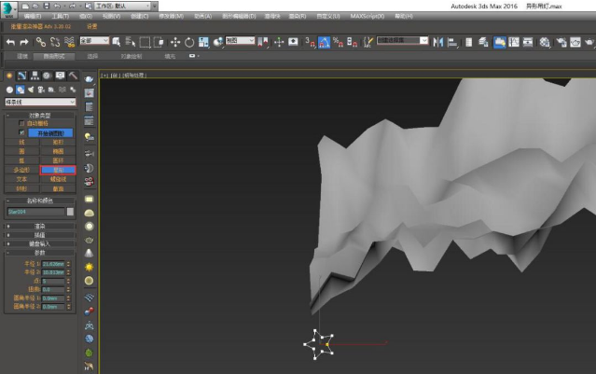Toggle the Start New Shape checkbox
This screenshot has width=596, height=374.
pos(21,133)
